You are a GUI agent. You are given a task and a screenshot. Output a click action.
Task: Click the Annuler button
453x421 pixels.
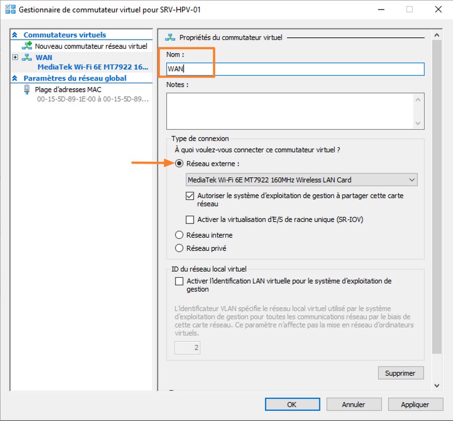[x=354, y=404]
